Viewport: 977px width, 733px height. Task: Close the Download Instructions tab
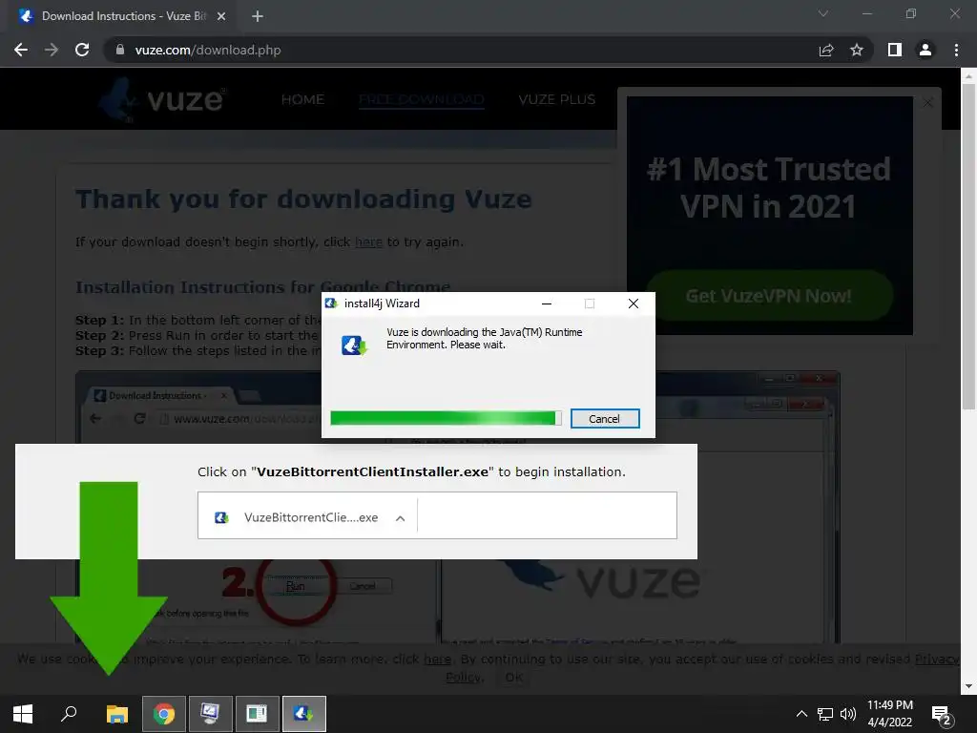221,16
